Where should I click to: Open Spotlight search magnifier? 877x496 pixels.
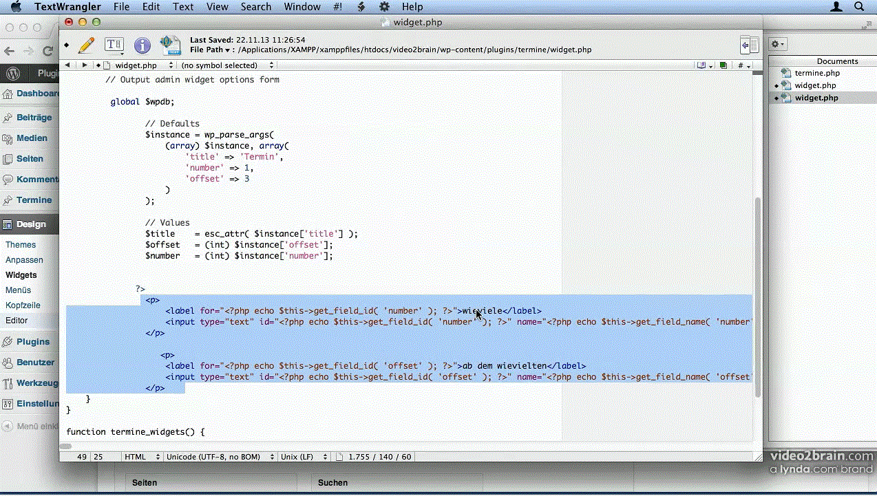859,7
